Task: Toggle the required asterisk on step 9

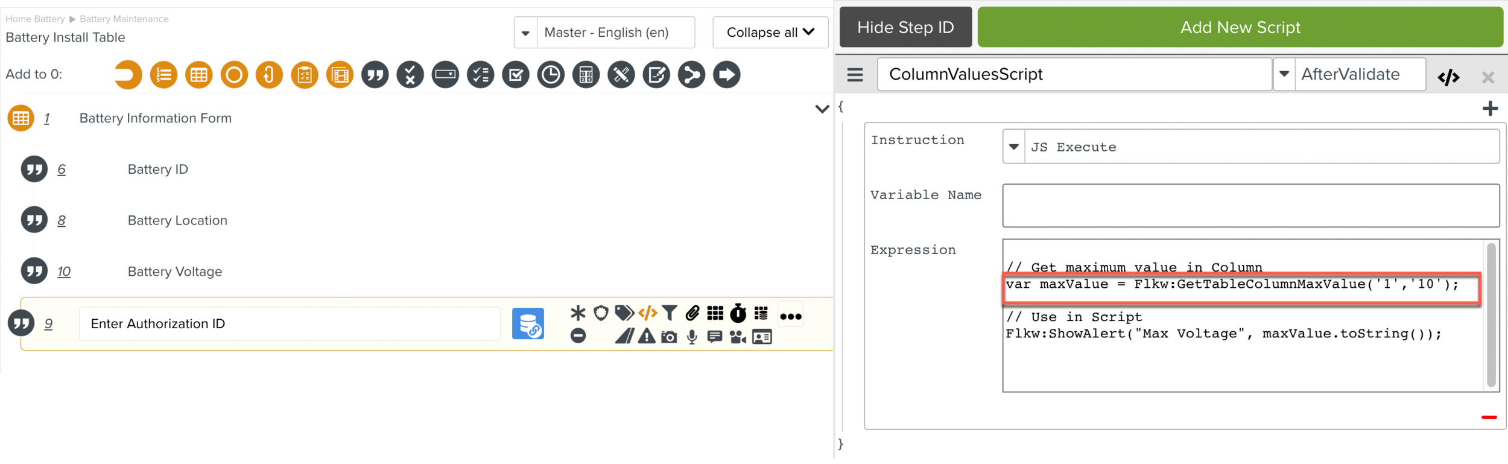Action: [x=578, y=313]
